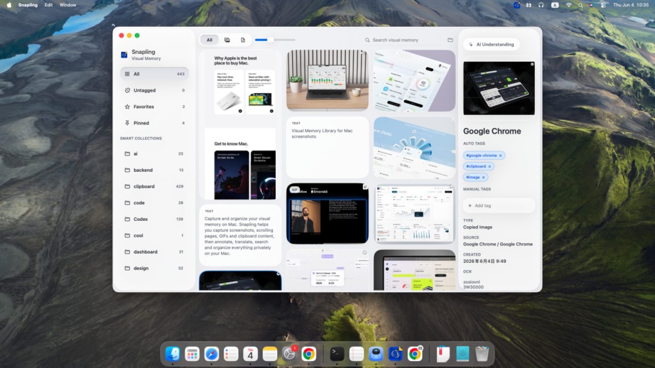Select the 'Visual Memory Library for Mac' text card
Screen dimensions: 655x368
(327, 148)
